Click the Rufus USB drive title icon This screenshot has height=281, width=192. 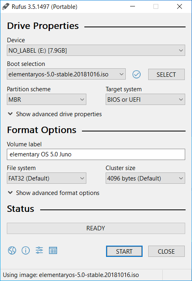pos(6,6)
